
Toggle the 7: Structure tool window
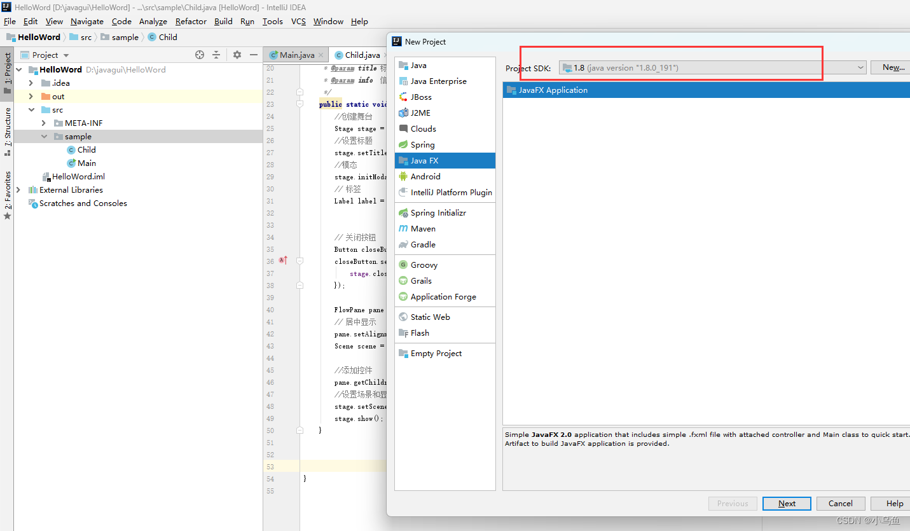pos(7,132)
